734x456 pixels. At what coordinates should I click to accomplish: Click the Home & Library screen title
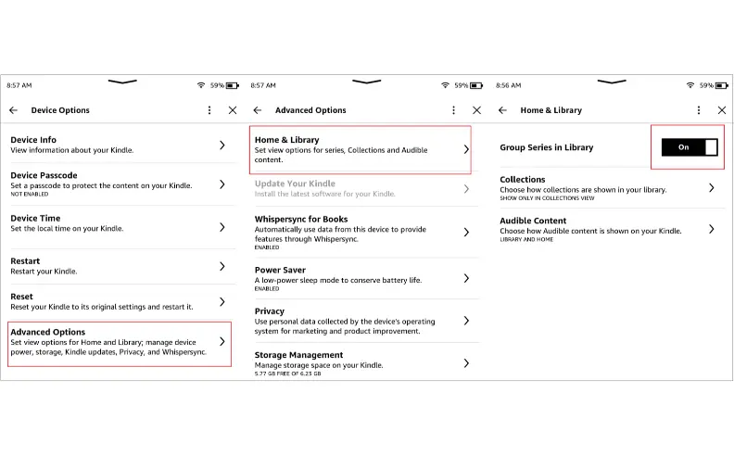pos(551,110)
